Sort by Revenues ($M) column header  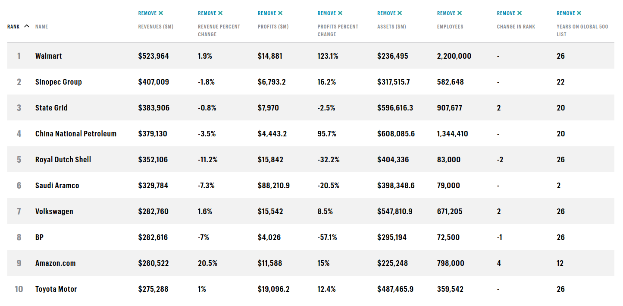pos(156,27)
